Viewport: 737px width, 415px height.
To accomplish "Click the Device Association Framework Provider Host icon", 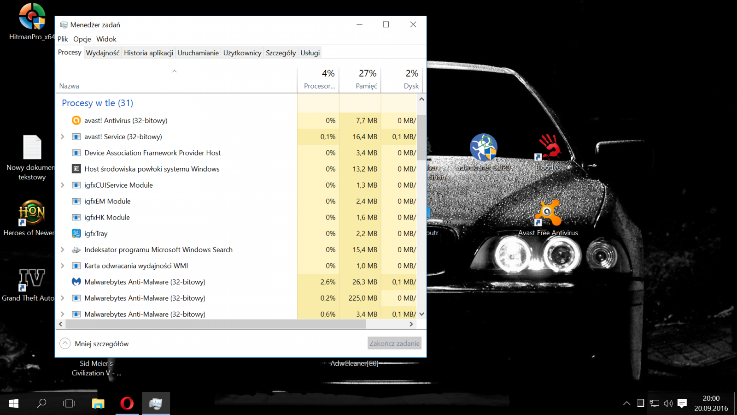I will (76, 153).
